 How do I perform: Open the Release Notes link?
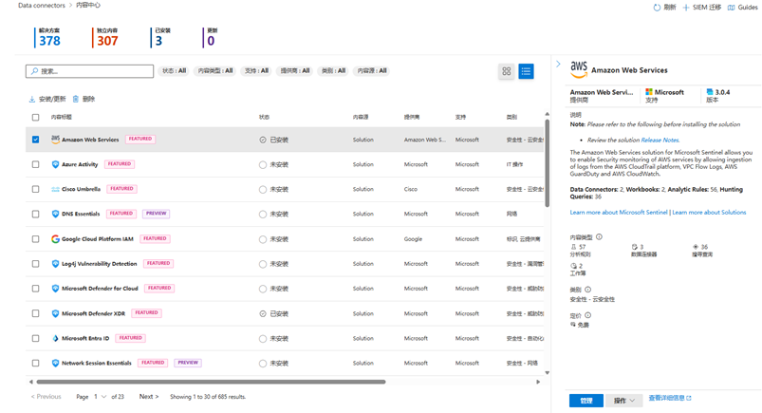[x=660, y=141]
